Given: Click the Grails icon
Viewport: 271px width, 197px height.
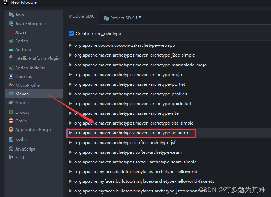Looking at the screenshot, I should (11, 121).
